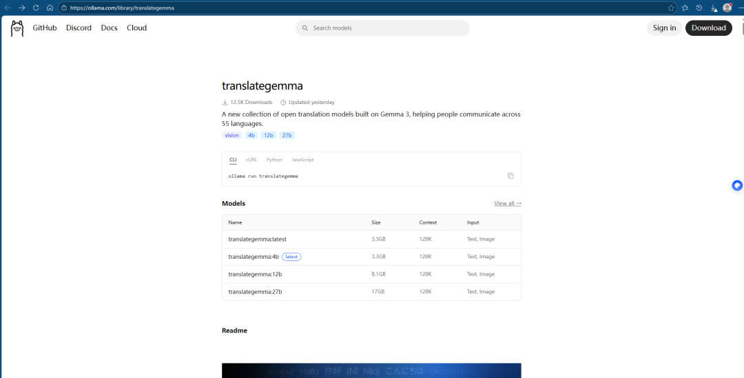Reload the page with the refresh icon

click(36, 8)
